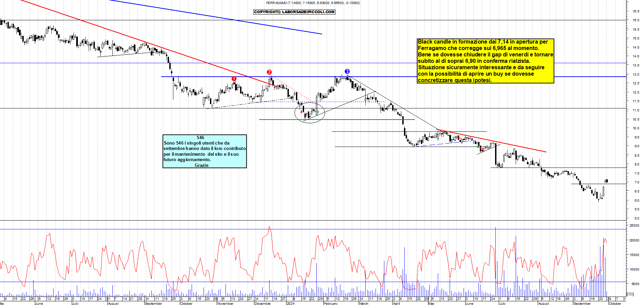
Task: Select the yellow 'Black candle in formazione' note
Action: (x=486, y=61)
